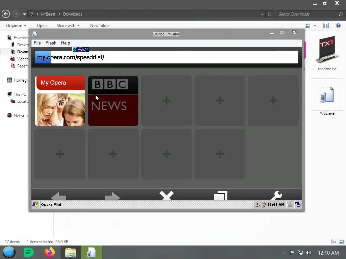346x259 pixels.
Task: Open the Organize dropdown in Explorer
Action: pos(16,26)
